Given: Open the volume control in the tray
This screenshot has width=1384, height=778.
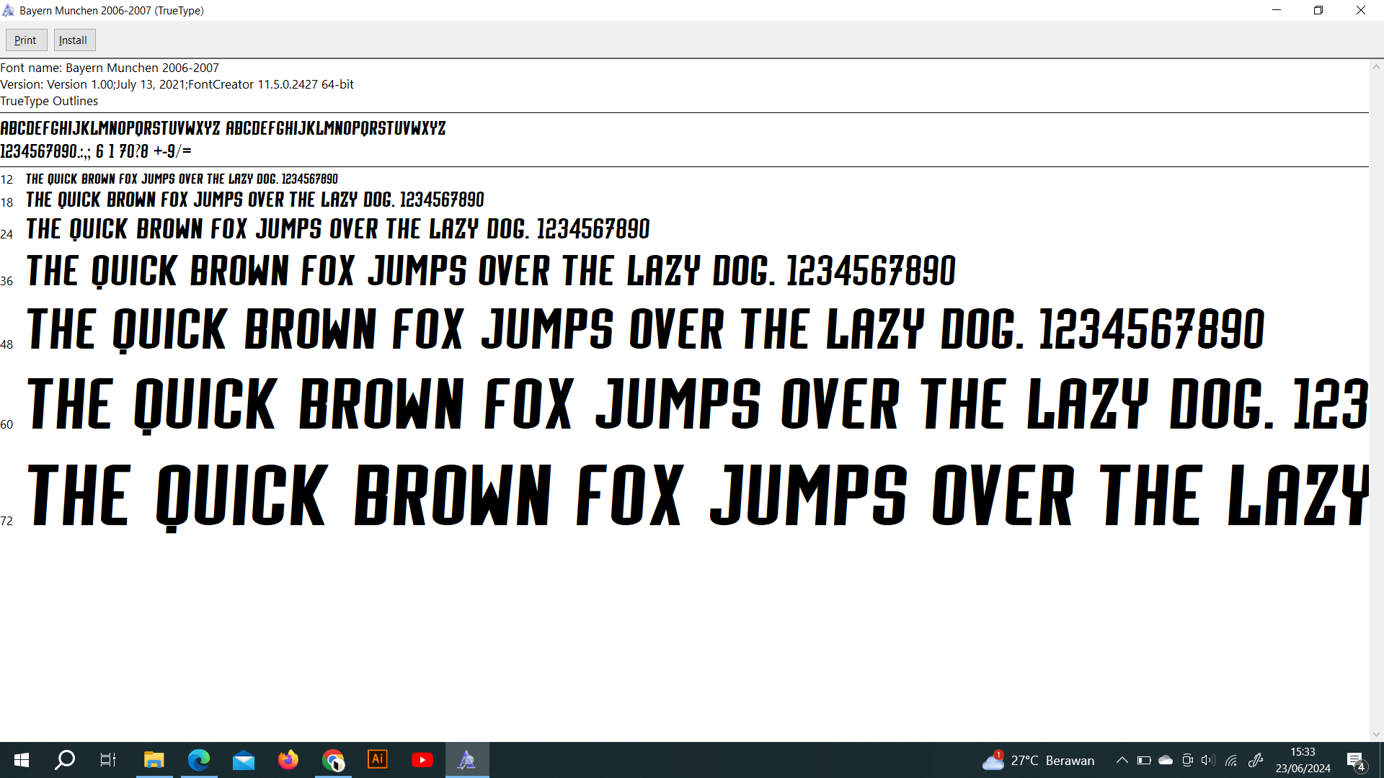Looking at the screenshot, I should (1208, 760).
